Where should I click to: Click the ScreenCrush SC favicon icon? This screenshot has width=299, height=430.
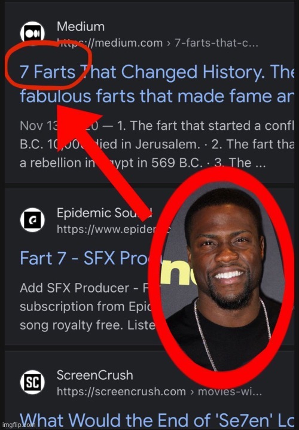click(32, 382)
